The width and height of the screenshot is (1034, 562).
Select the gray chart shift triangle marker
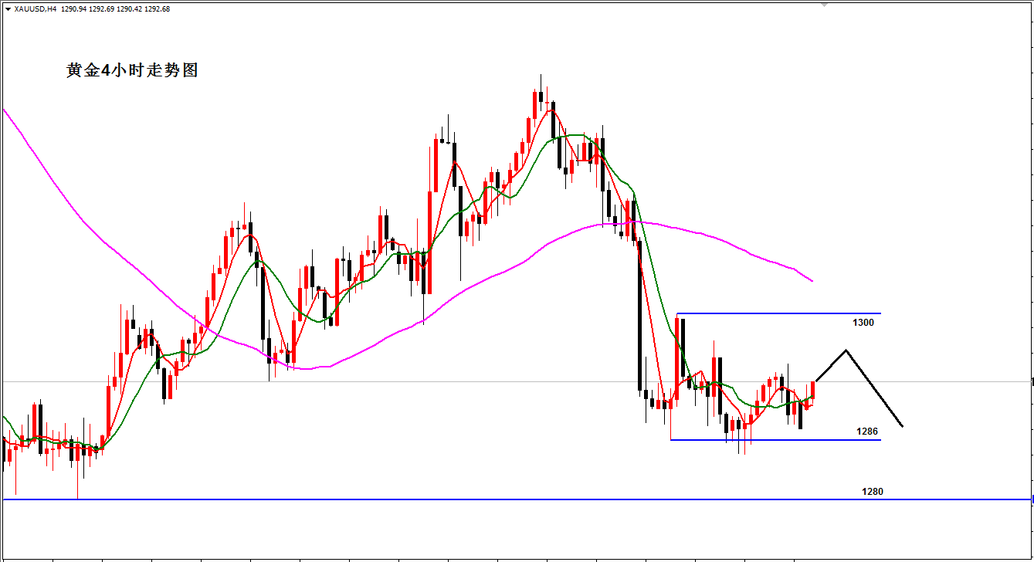coord(824,5)
